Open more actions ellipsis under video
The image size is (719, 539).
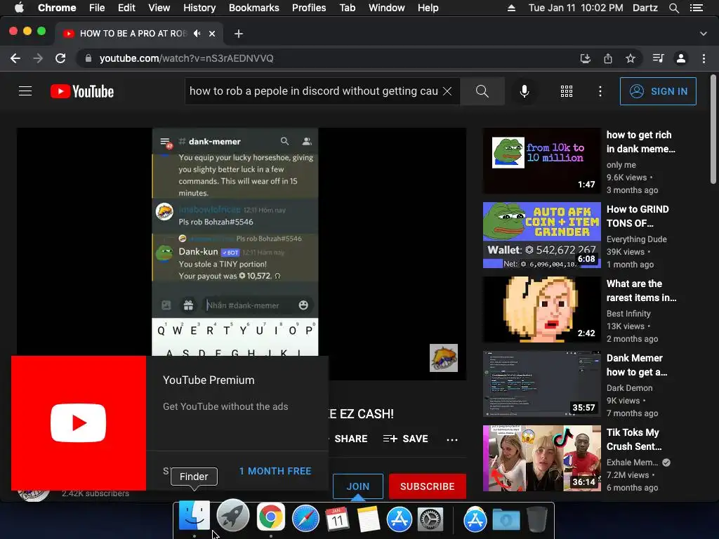(452, 439)
